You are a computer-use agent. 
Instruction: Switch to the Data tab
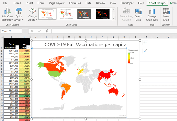(x=88, y=3)
